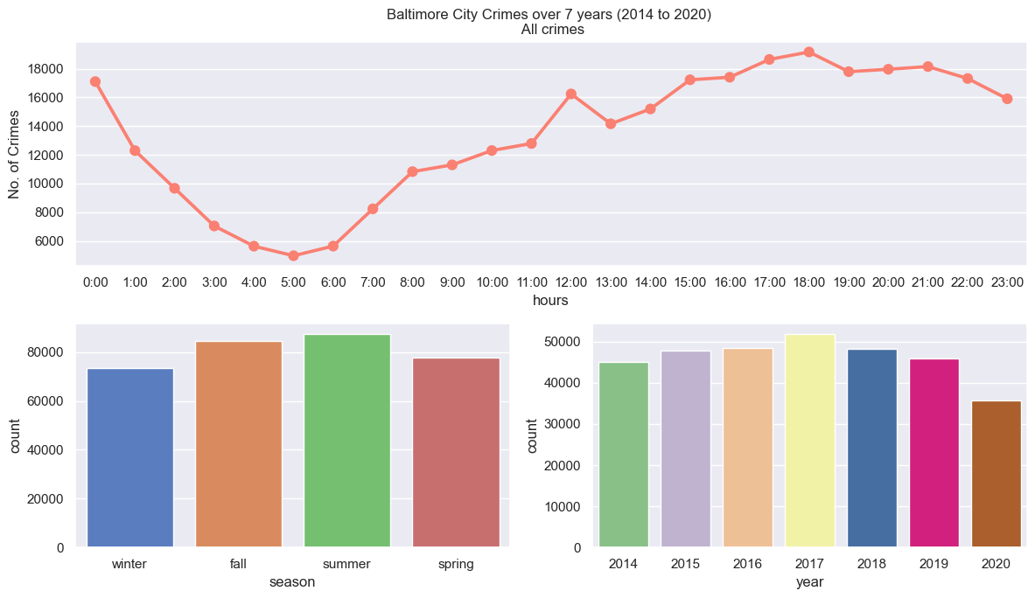Click the brown 2020 bar
This screenshot has width=1035, height=598.
[x=996, y=474]
